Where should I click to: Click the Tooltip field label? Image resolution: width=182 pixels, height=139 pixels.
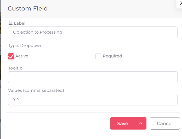click(x=15, y=68)
